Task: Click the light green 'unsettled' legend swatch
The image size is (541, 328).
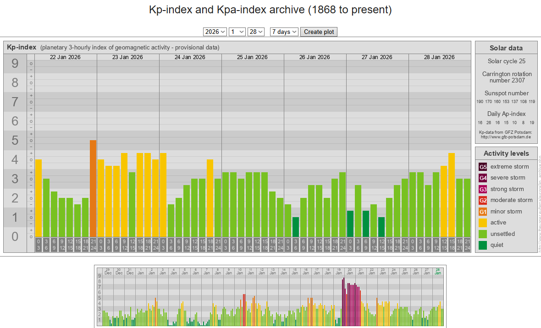Action: pyautogui.click(x=483, y=234)
